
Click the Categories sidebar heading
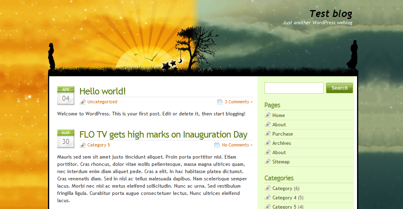click(x=279, y=178)
